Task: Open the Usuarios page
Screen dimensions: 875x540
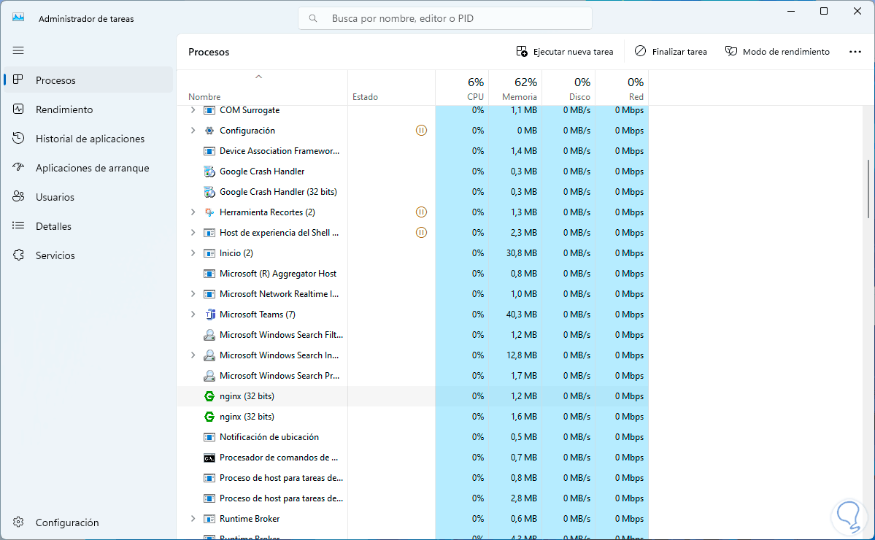Action: (x=55, y=197)
